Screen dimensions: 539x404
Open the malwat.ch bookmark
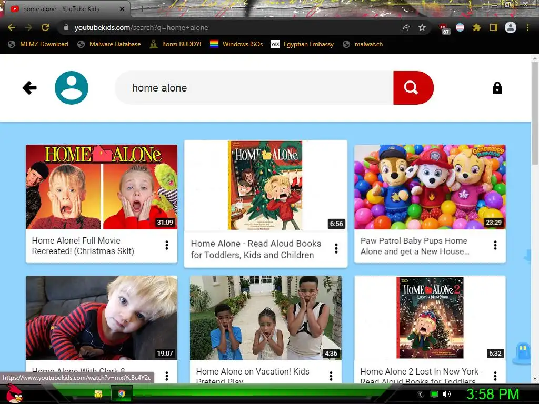pos(363,44)
